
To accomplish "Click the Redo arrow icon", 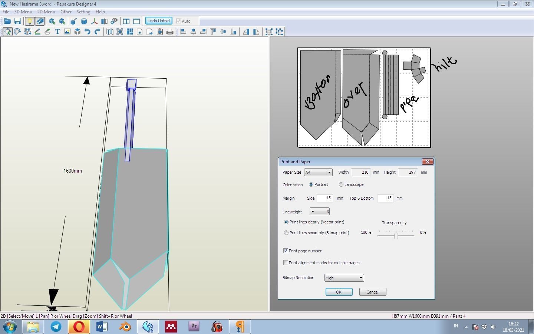I will click(97, 32).
